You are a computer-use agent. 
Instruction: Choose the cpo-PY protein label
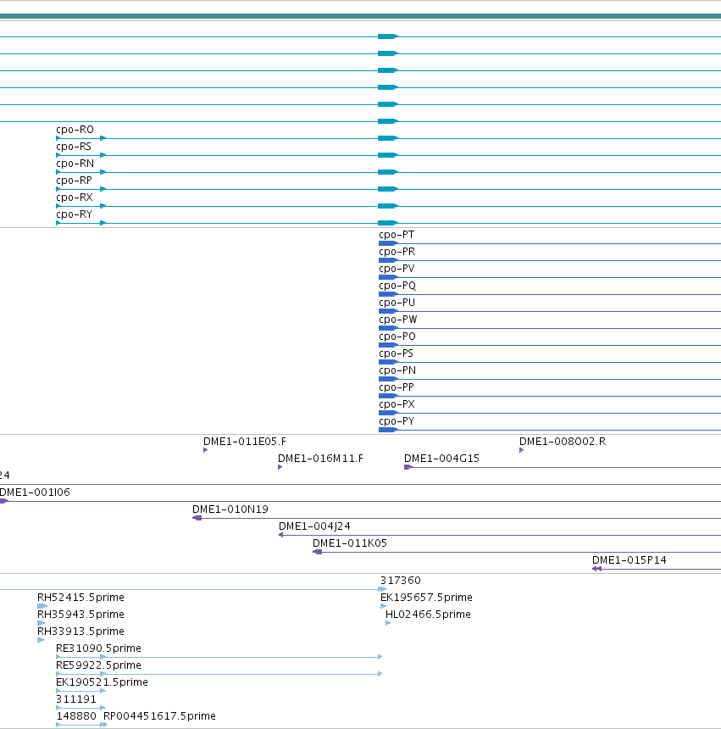tap(397, 421)
